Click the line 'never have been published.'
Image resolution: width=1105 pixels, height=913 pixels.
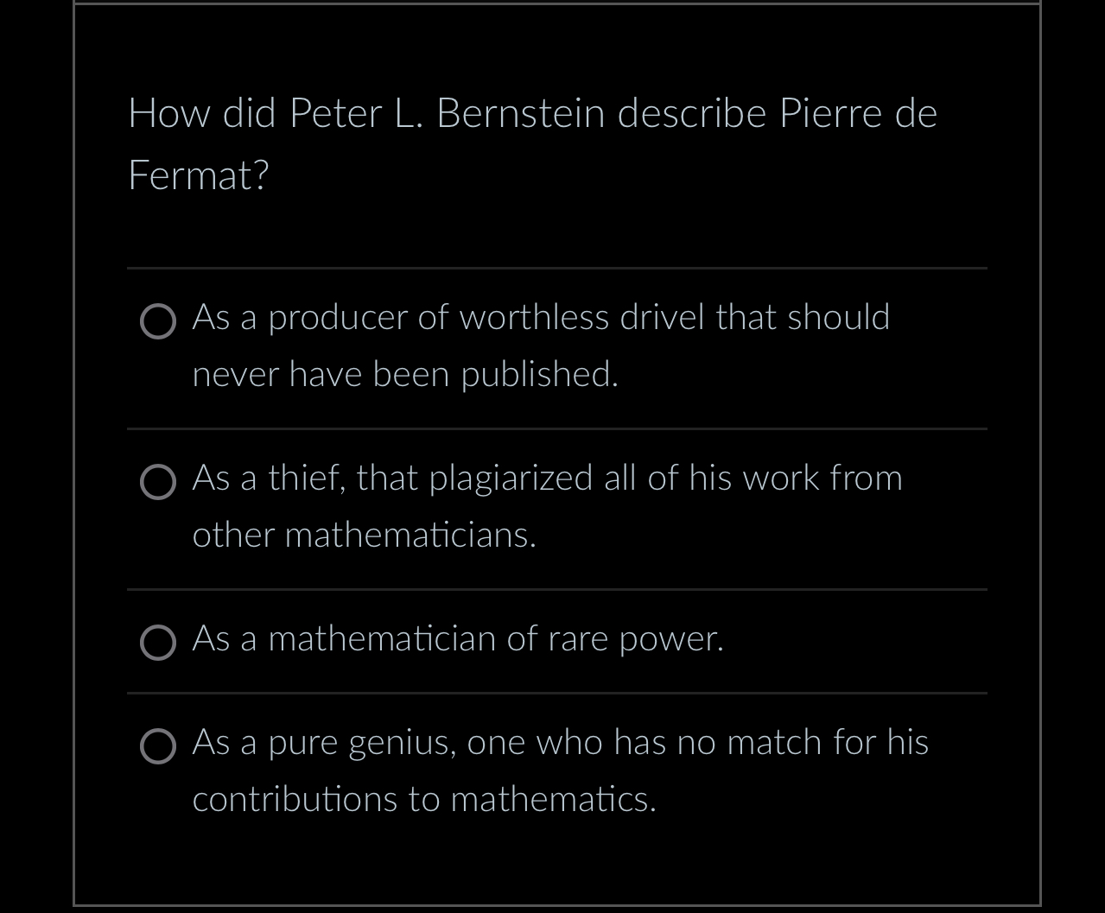click(405, 375)
